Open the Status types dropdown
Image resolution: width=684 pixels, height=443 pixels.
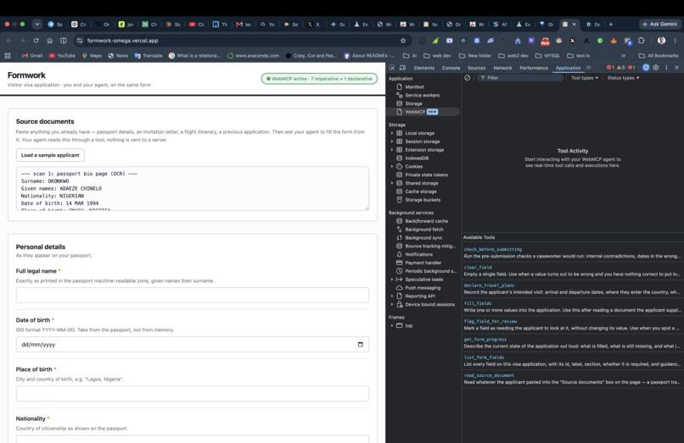[623, 78]
